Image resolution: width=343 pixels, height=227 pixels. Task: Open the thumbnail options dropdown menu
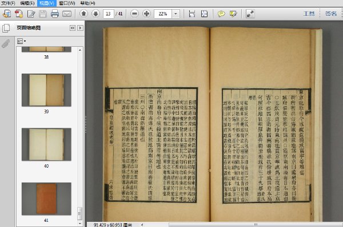pyautogui.click(x=22, y=41)
